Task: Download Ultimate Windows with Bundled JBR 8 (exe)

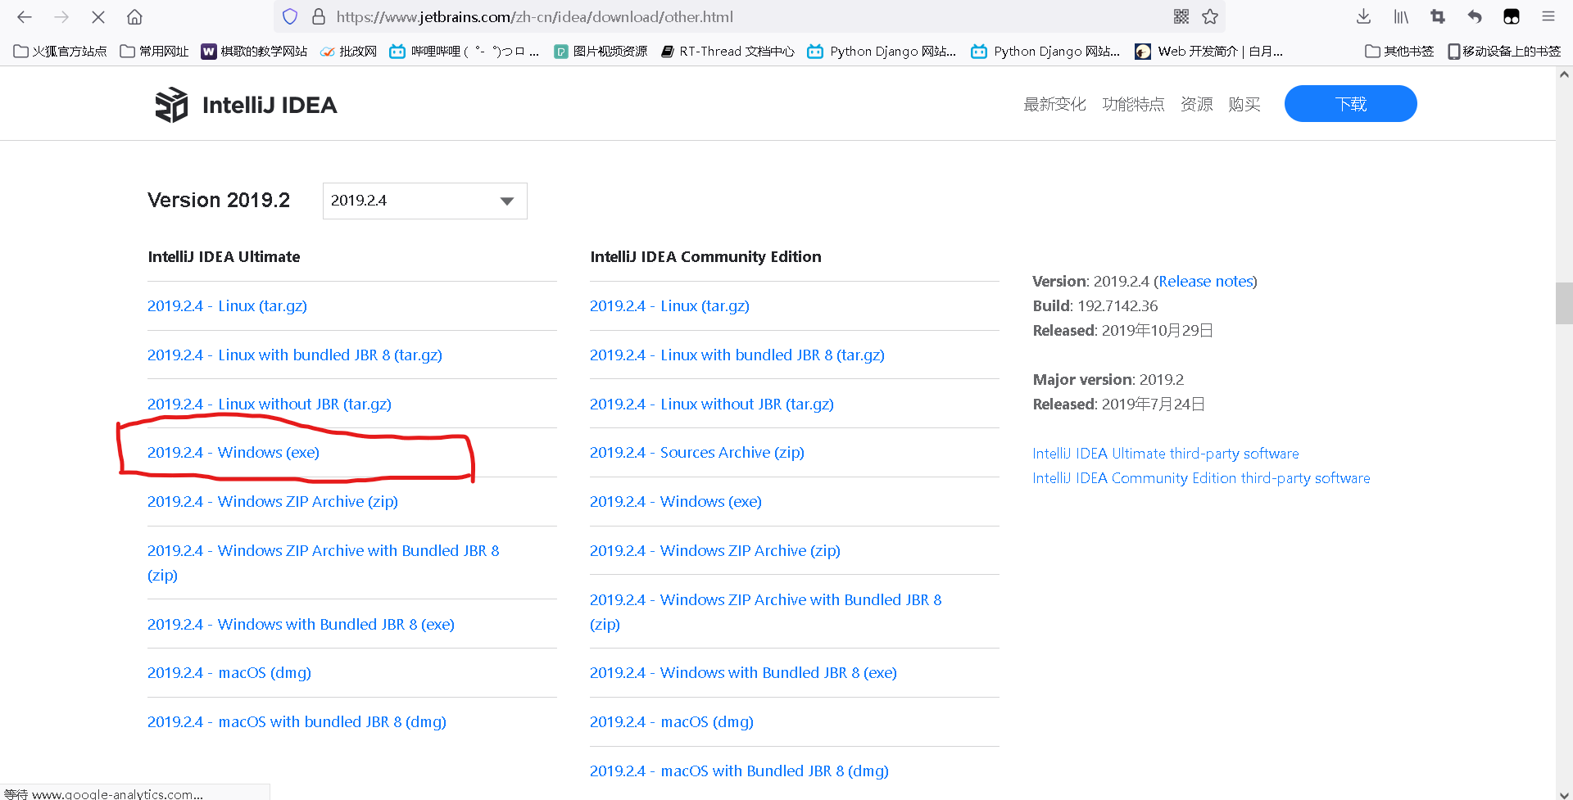Action: (301, 624)
